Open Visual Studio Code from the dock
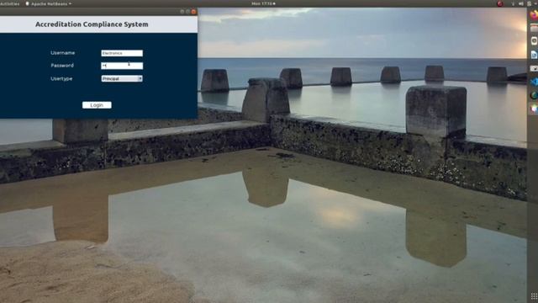This screenshot has width=538, height=303. click(x=534, y=82)
